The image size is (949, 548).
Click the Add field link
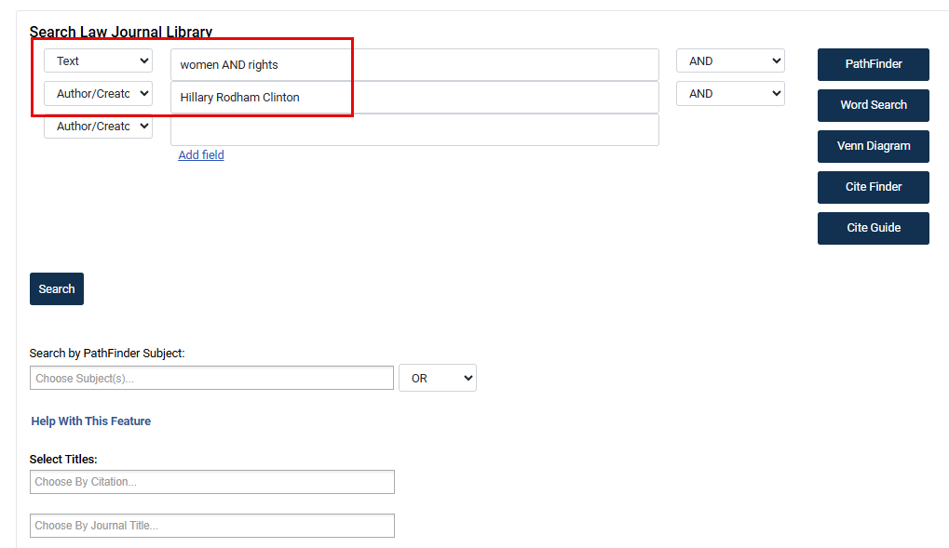(201, 155)
